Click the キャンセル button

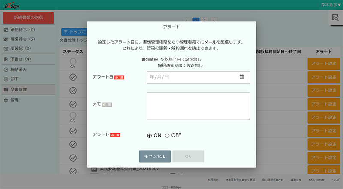pos(155,156)
